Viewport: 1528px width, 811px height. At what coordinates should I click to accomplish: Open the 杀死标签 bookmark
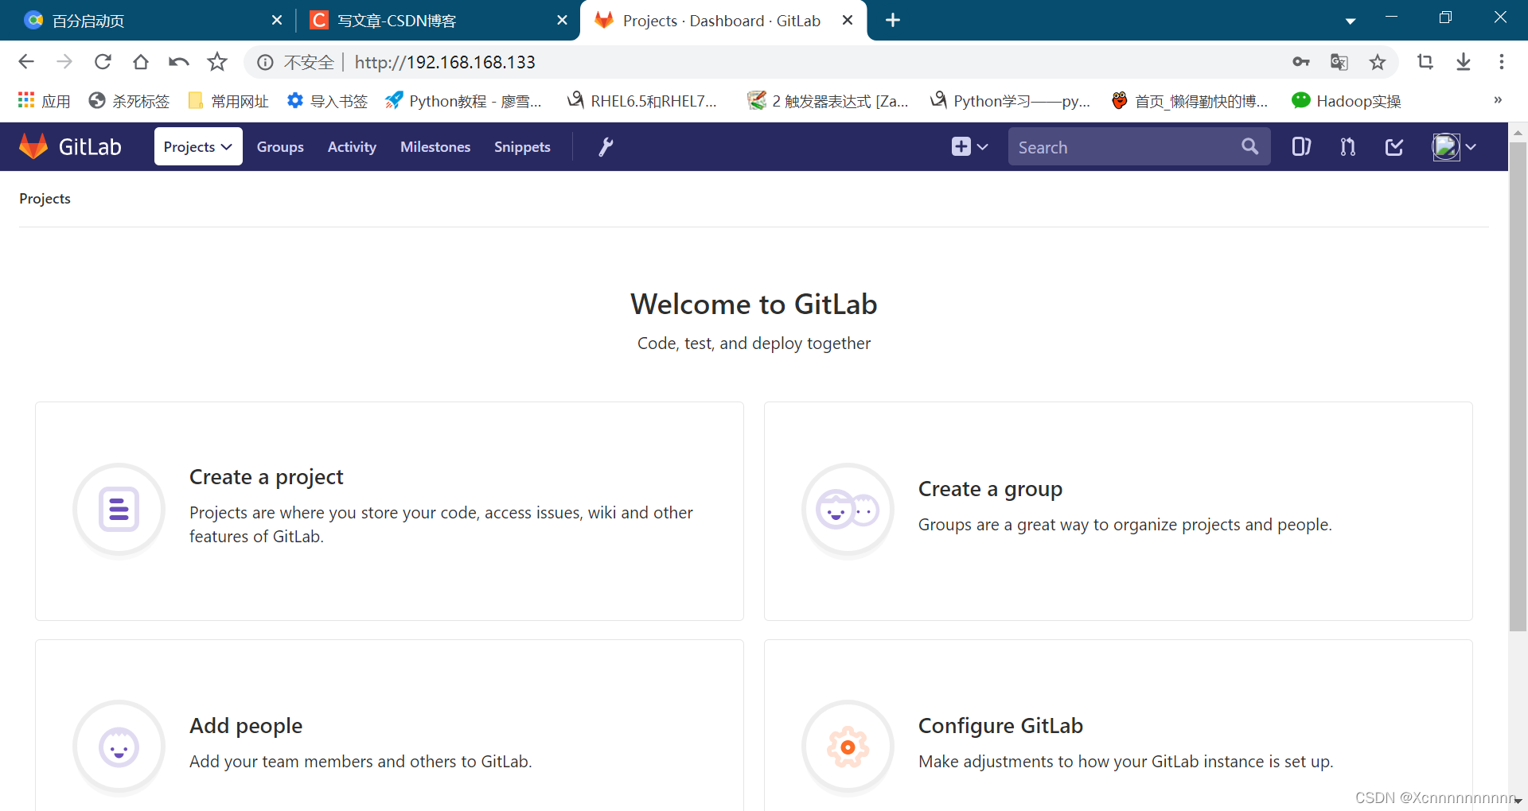129,101
